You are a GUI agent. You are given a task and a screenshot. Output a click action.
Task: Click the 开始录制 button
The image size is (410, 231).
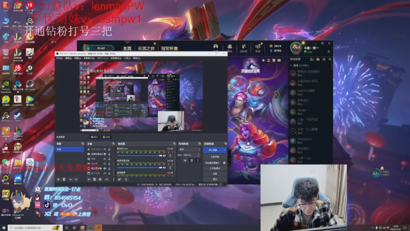(x=215, y=157)
